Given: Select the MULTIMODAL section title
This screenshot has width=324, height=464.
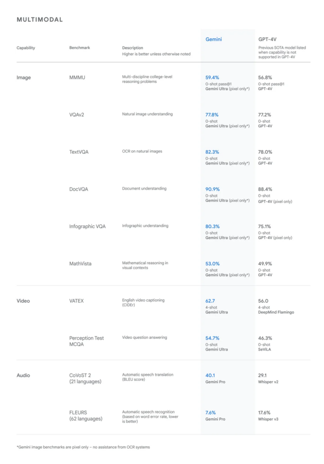Looking at the screenshot, I should point(40,19).
